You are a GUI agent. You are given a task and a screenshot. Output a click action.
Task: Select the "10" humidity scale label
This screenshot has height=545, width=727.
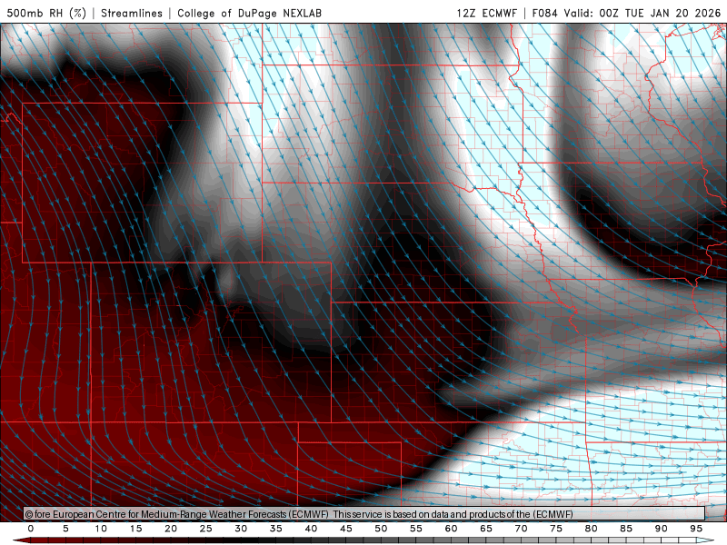(x=101, y=529)
